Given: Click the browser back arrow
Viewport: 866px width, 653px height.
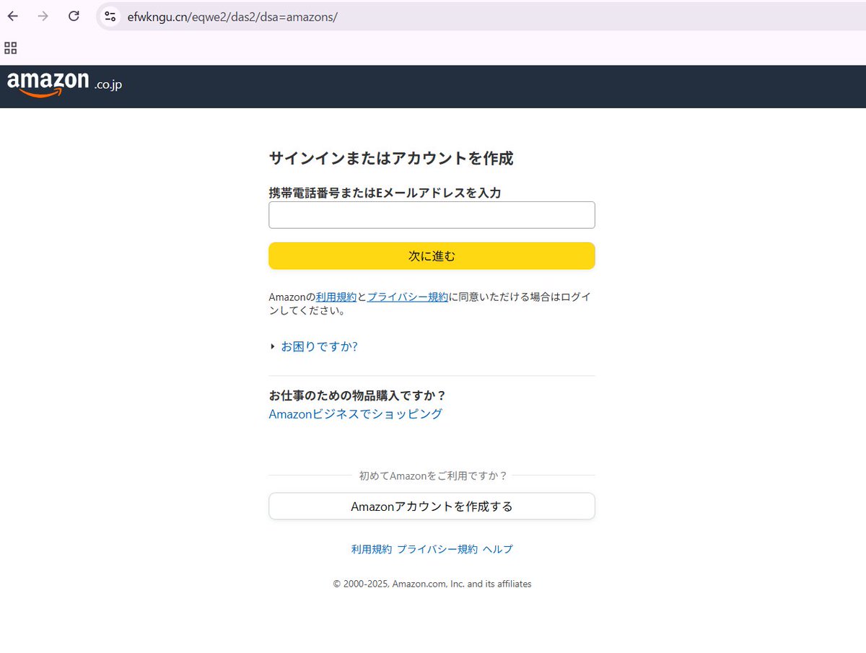Looking at the screenshot, I should tap(12, 16).
